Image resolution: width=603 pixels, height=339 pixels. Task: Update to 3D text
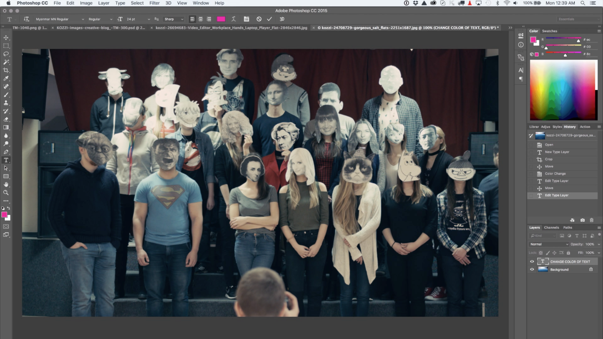(x=282, y=19)
